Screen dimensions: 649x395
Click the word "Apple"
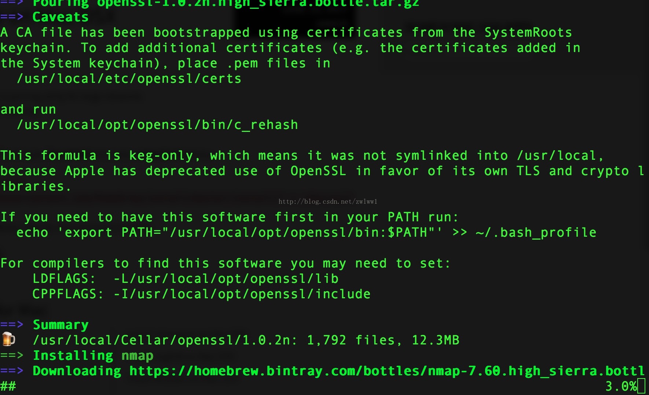pos(85,171)
